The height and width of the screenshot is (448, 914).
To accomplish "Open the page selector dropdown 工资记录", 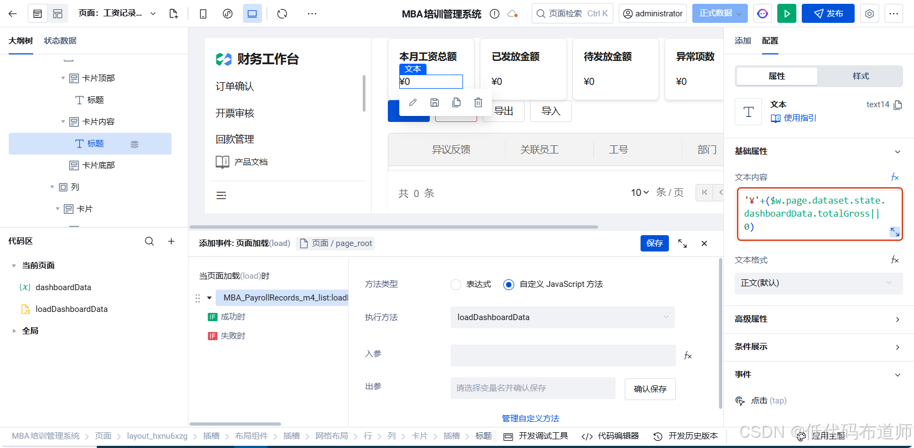I will coord(117,14).
